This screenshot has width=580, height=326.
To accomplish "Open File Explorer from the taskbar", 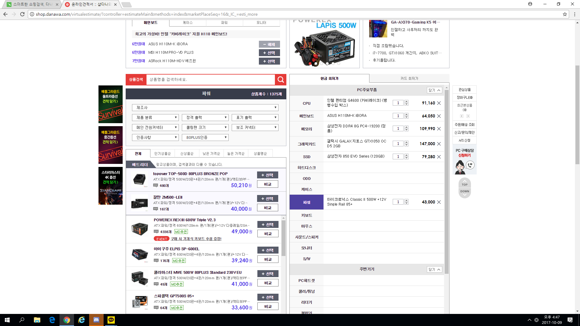I will (37, 320).
